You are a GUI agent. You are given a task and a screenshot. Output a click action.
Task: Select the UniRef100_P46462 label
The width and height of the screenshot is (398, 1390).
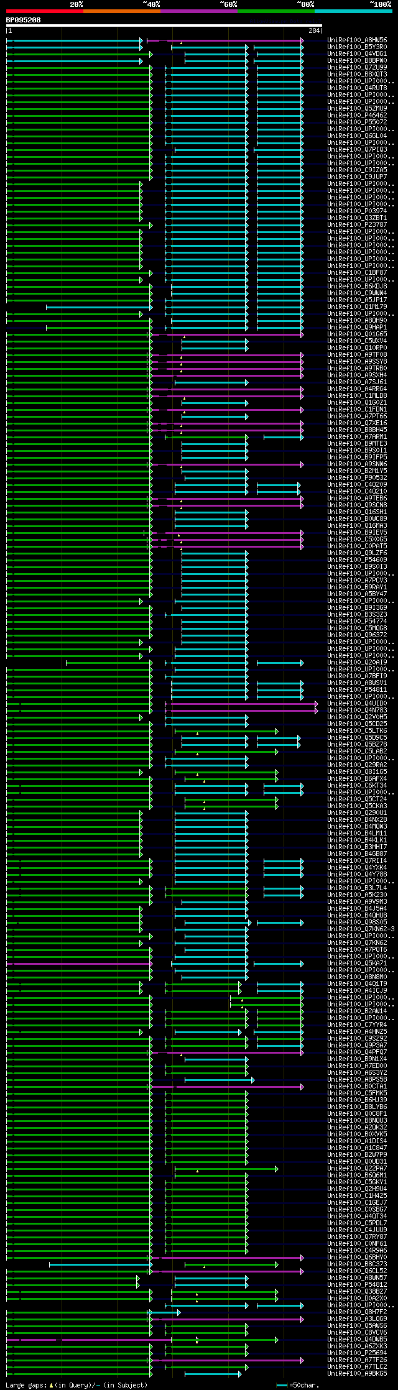coord(357,115)
